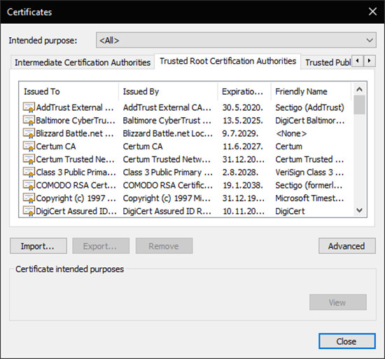The width and height of the screenshot is (385, 359).
Task: Select the Certum Trusted Network certificate icon
Action: [x=29, y=159]
